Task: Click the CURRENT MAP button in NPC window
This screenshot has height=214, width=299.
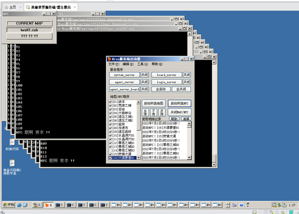Action: [29, 23]
